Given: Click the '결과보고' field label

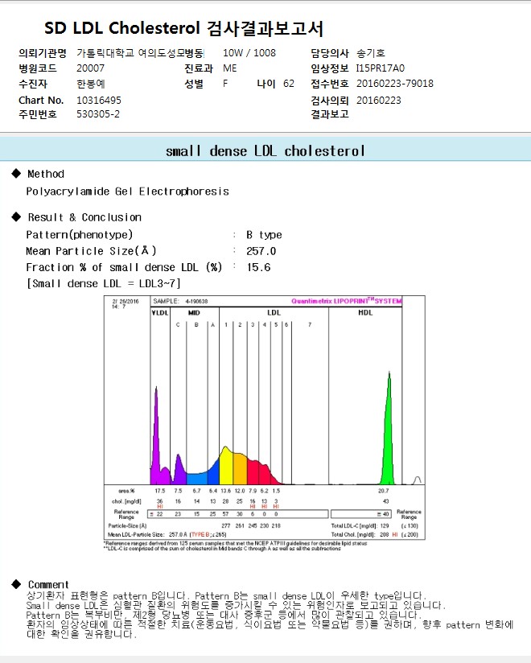Looking at the screenshot, I should [x=330, y=114].
